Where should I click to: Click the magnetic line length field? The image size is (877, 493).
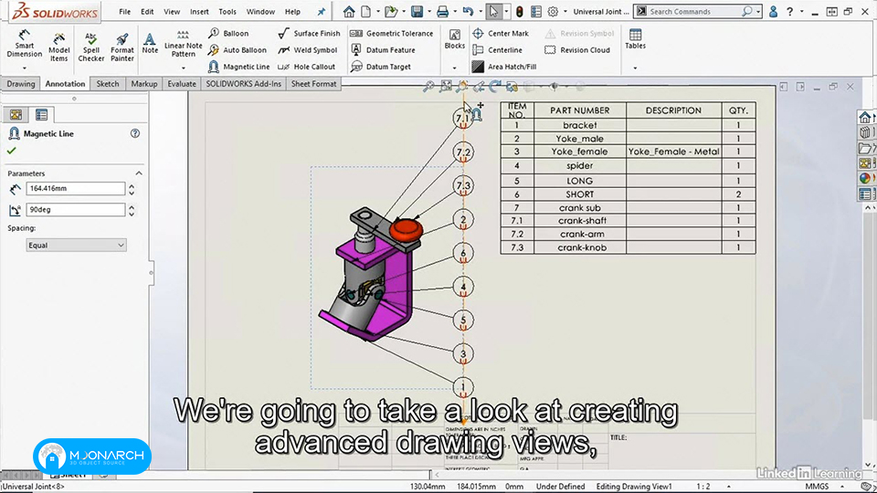pos(76,188)
